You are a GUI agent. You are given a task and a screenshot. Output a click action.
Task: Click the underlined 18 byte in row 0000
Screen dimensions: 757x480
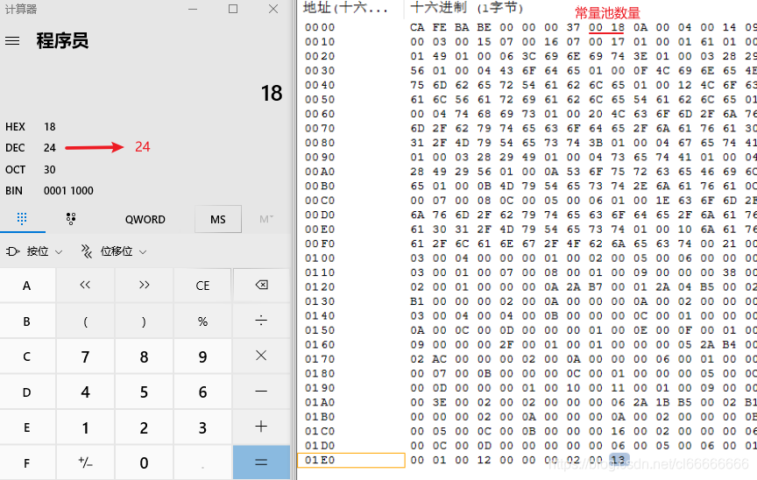(x=618, y=27)
